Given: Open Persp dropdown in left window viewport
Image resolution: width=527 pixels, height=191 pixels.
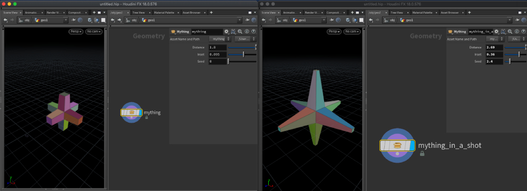Looking at the screenshot, I should click(x=76, y=32).
